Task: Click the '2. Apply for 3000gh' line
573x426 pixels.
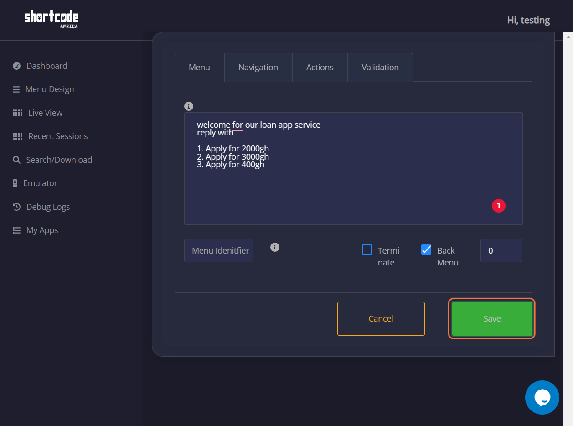Action: tap(233, 156)
